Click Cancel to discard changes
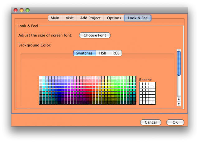The image size is (199, 142). click(151, 122)
